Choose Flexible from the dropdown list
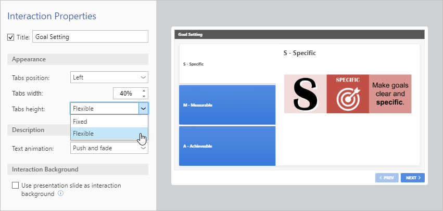 click(x=109, y=134)
